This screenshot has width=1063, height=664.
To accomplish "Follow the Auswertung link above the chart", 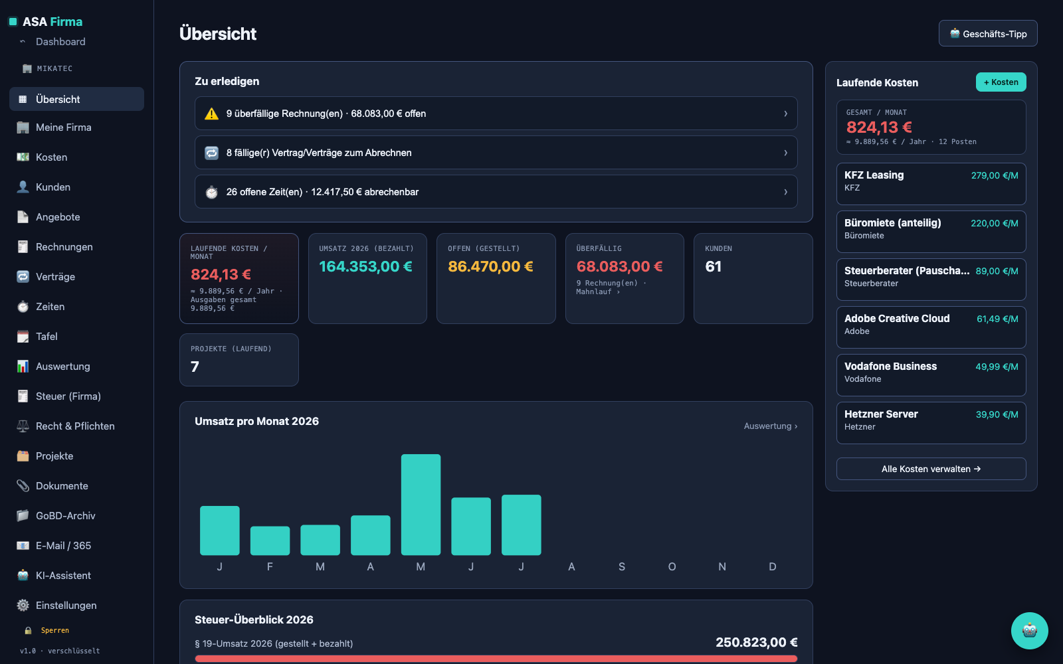I will click(771, 426).
